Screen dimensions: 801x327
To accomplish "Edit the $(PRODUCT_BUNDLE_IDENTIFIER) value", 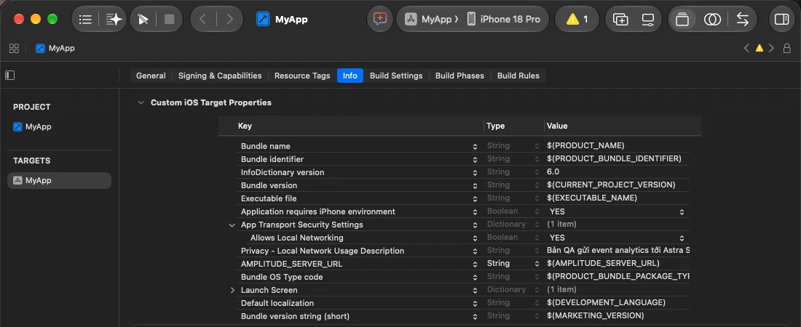I will [x=614, y=158].
